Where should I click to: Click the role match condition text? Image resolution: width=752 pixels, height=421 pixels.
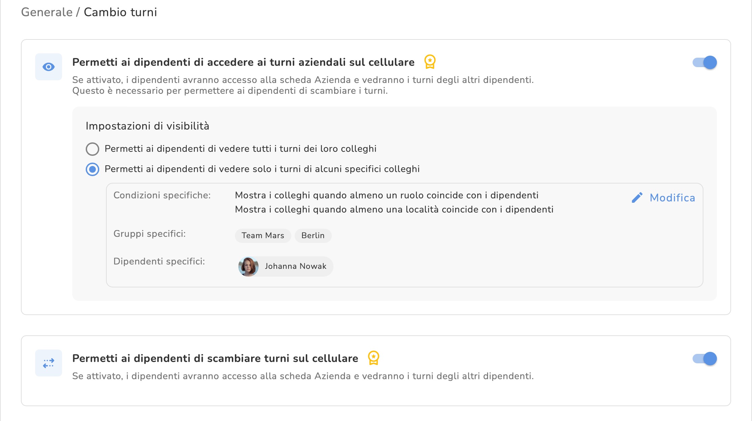click(x=386, y=195)
